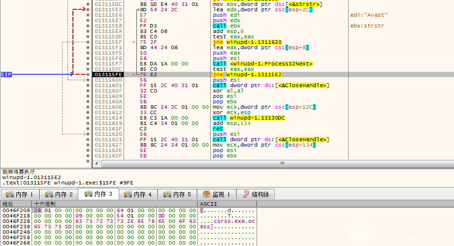Select hex byte 28 at 0046F208

[x=36, y=210]
